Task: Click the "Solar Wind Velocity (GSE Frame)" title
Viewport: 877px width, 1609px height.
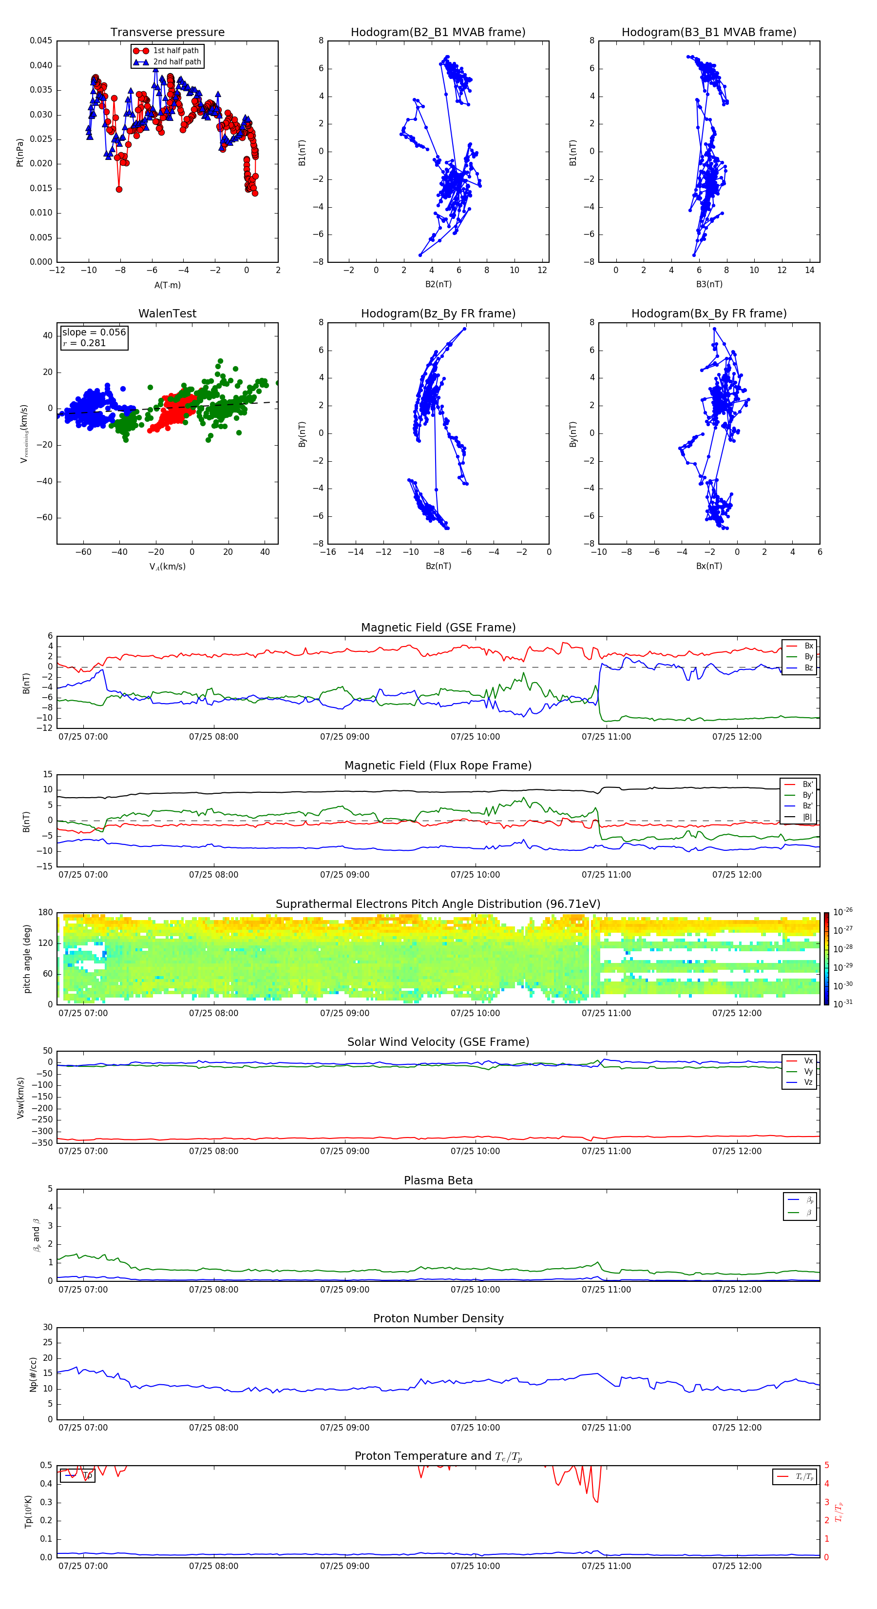Action: [x=438, y=1042]
